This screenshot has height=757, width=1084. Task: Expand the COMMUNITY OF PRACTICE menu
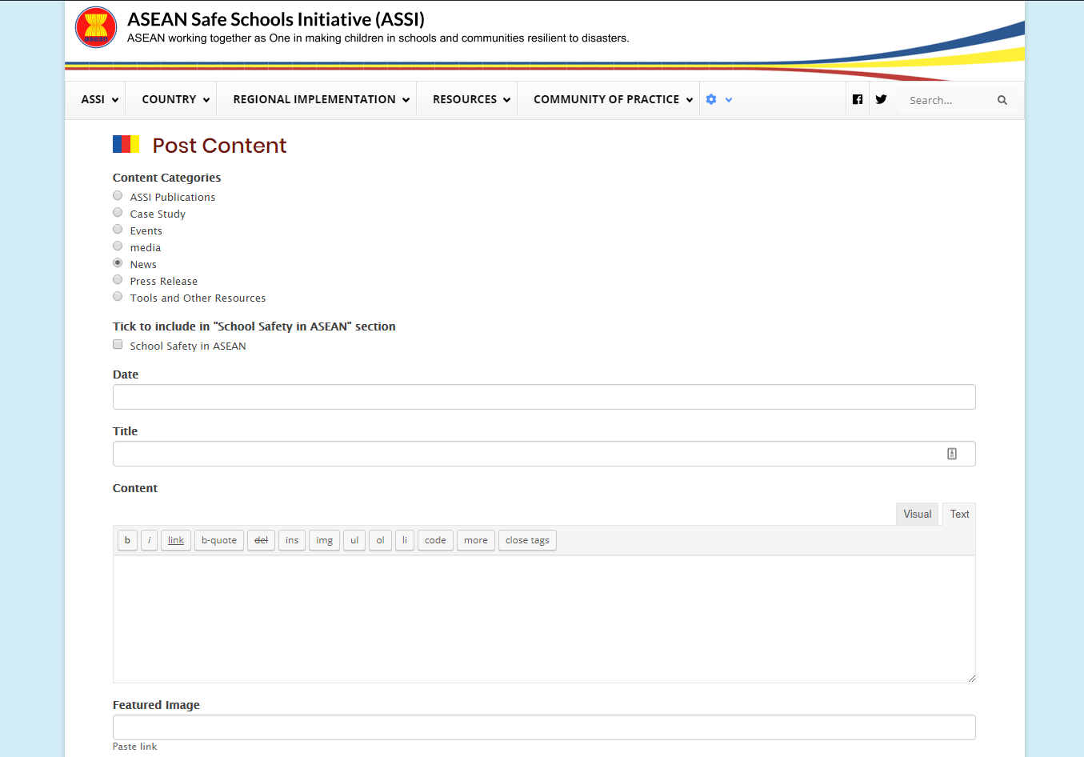coord(613,100)
